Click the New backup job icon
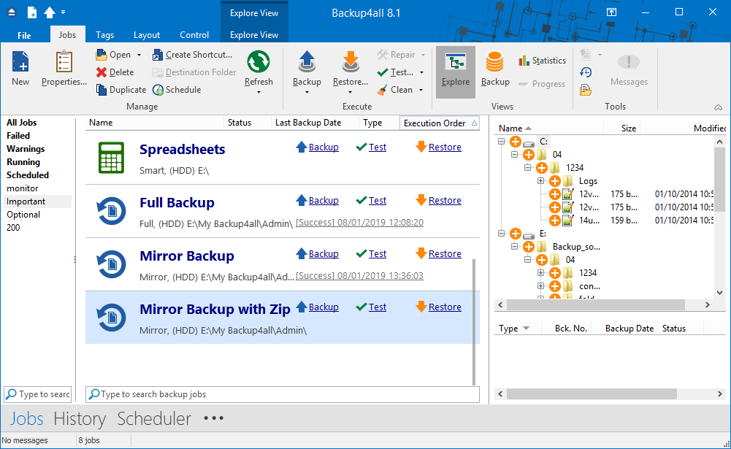This screenshot has height=449, width=731. (x=20, y=68)
